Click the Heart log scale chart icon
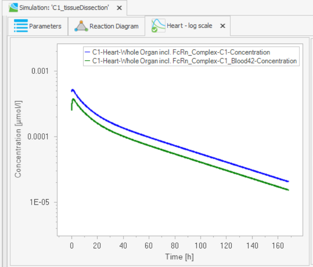The width and height of the screenshot is (313, 267). (158, 26)
